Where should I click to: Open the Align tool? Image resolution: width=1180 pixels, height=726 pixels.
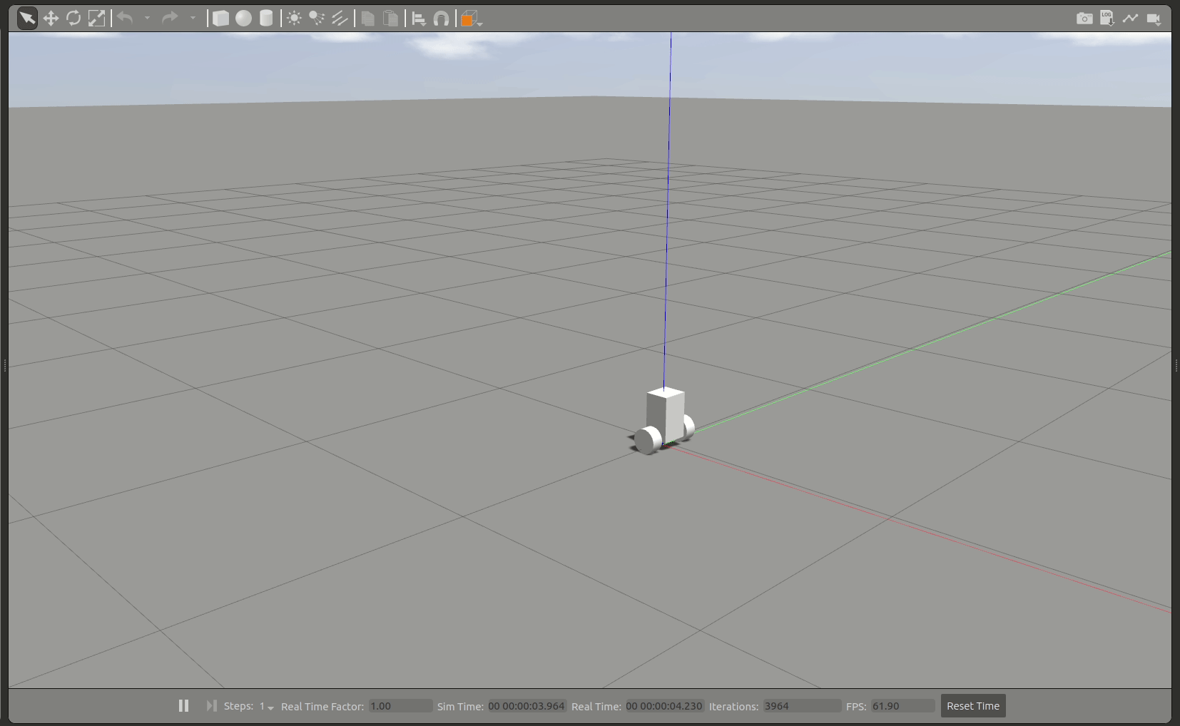[419, 19]
